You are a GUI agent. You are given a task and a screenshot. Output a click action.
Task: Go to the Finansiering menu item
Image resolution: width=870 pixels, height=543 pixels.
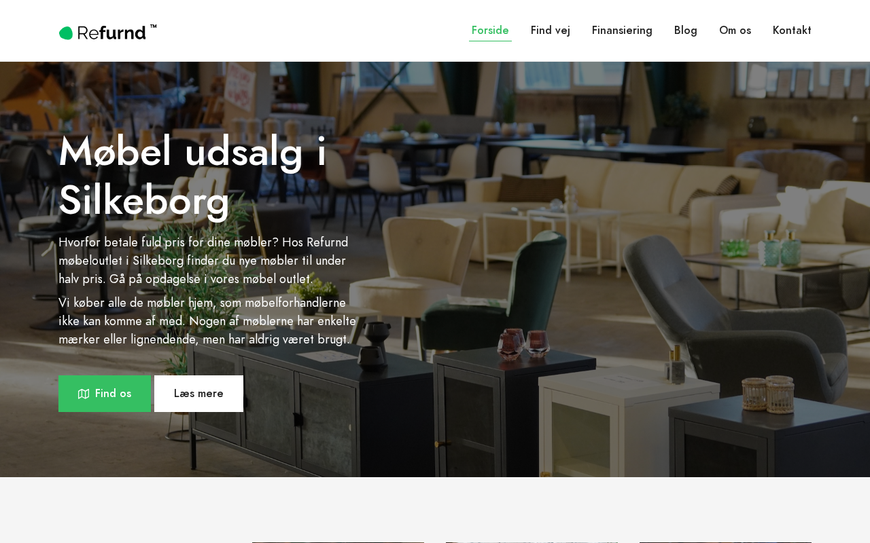622,31
